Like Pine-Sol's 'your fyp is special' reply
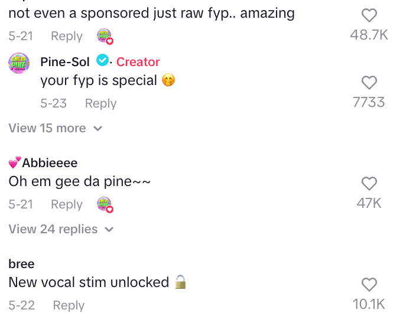Image resolution: width=403 pixels, height=313 pixels. tap(369, 83)
